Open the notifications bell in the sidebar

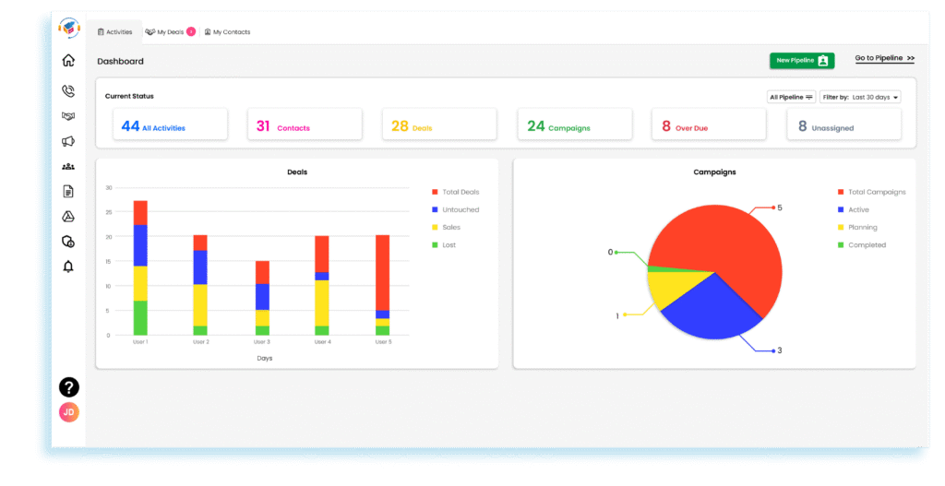(68, 267)
